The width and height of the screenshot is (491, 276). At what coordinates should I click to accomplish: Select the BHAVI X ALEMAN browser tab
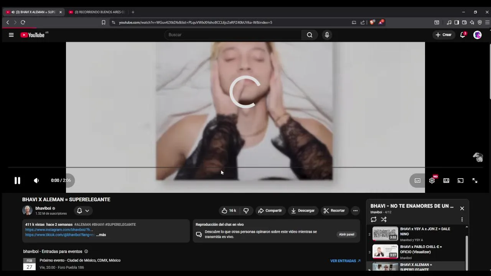pos(33,12)
